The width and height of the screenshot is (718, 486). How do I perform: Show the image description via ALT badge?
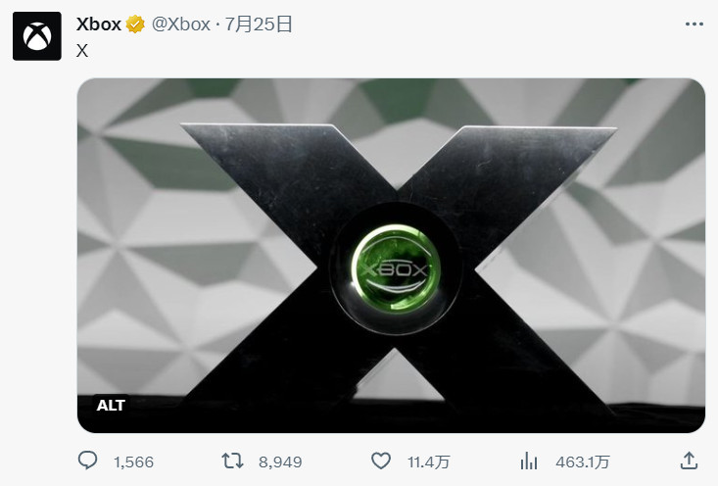point(111,405)
